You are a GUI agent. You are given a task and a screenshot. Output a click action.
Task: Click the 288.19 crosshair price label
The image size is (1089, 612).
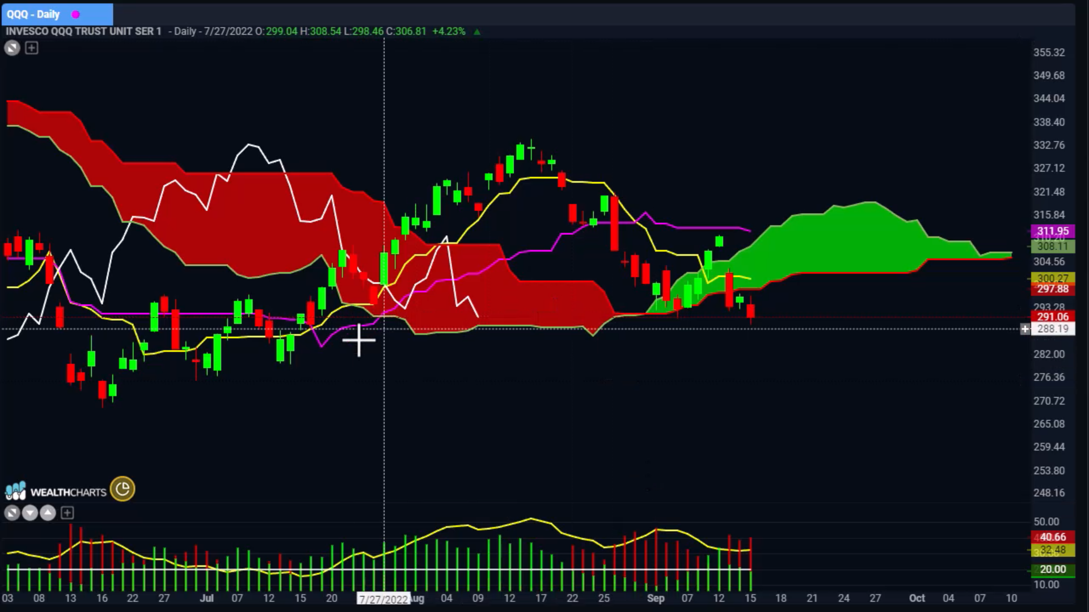[1053, 329]
